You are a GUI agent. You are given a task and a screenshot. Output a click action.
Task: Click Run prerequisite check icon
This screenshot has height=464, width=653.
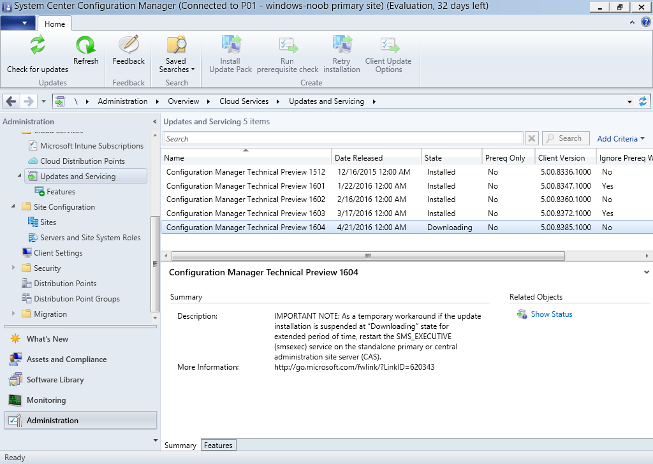click(x=288, y=45)
